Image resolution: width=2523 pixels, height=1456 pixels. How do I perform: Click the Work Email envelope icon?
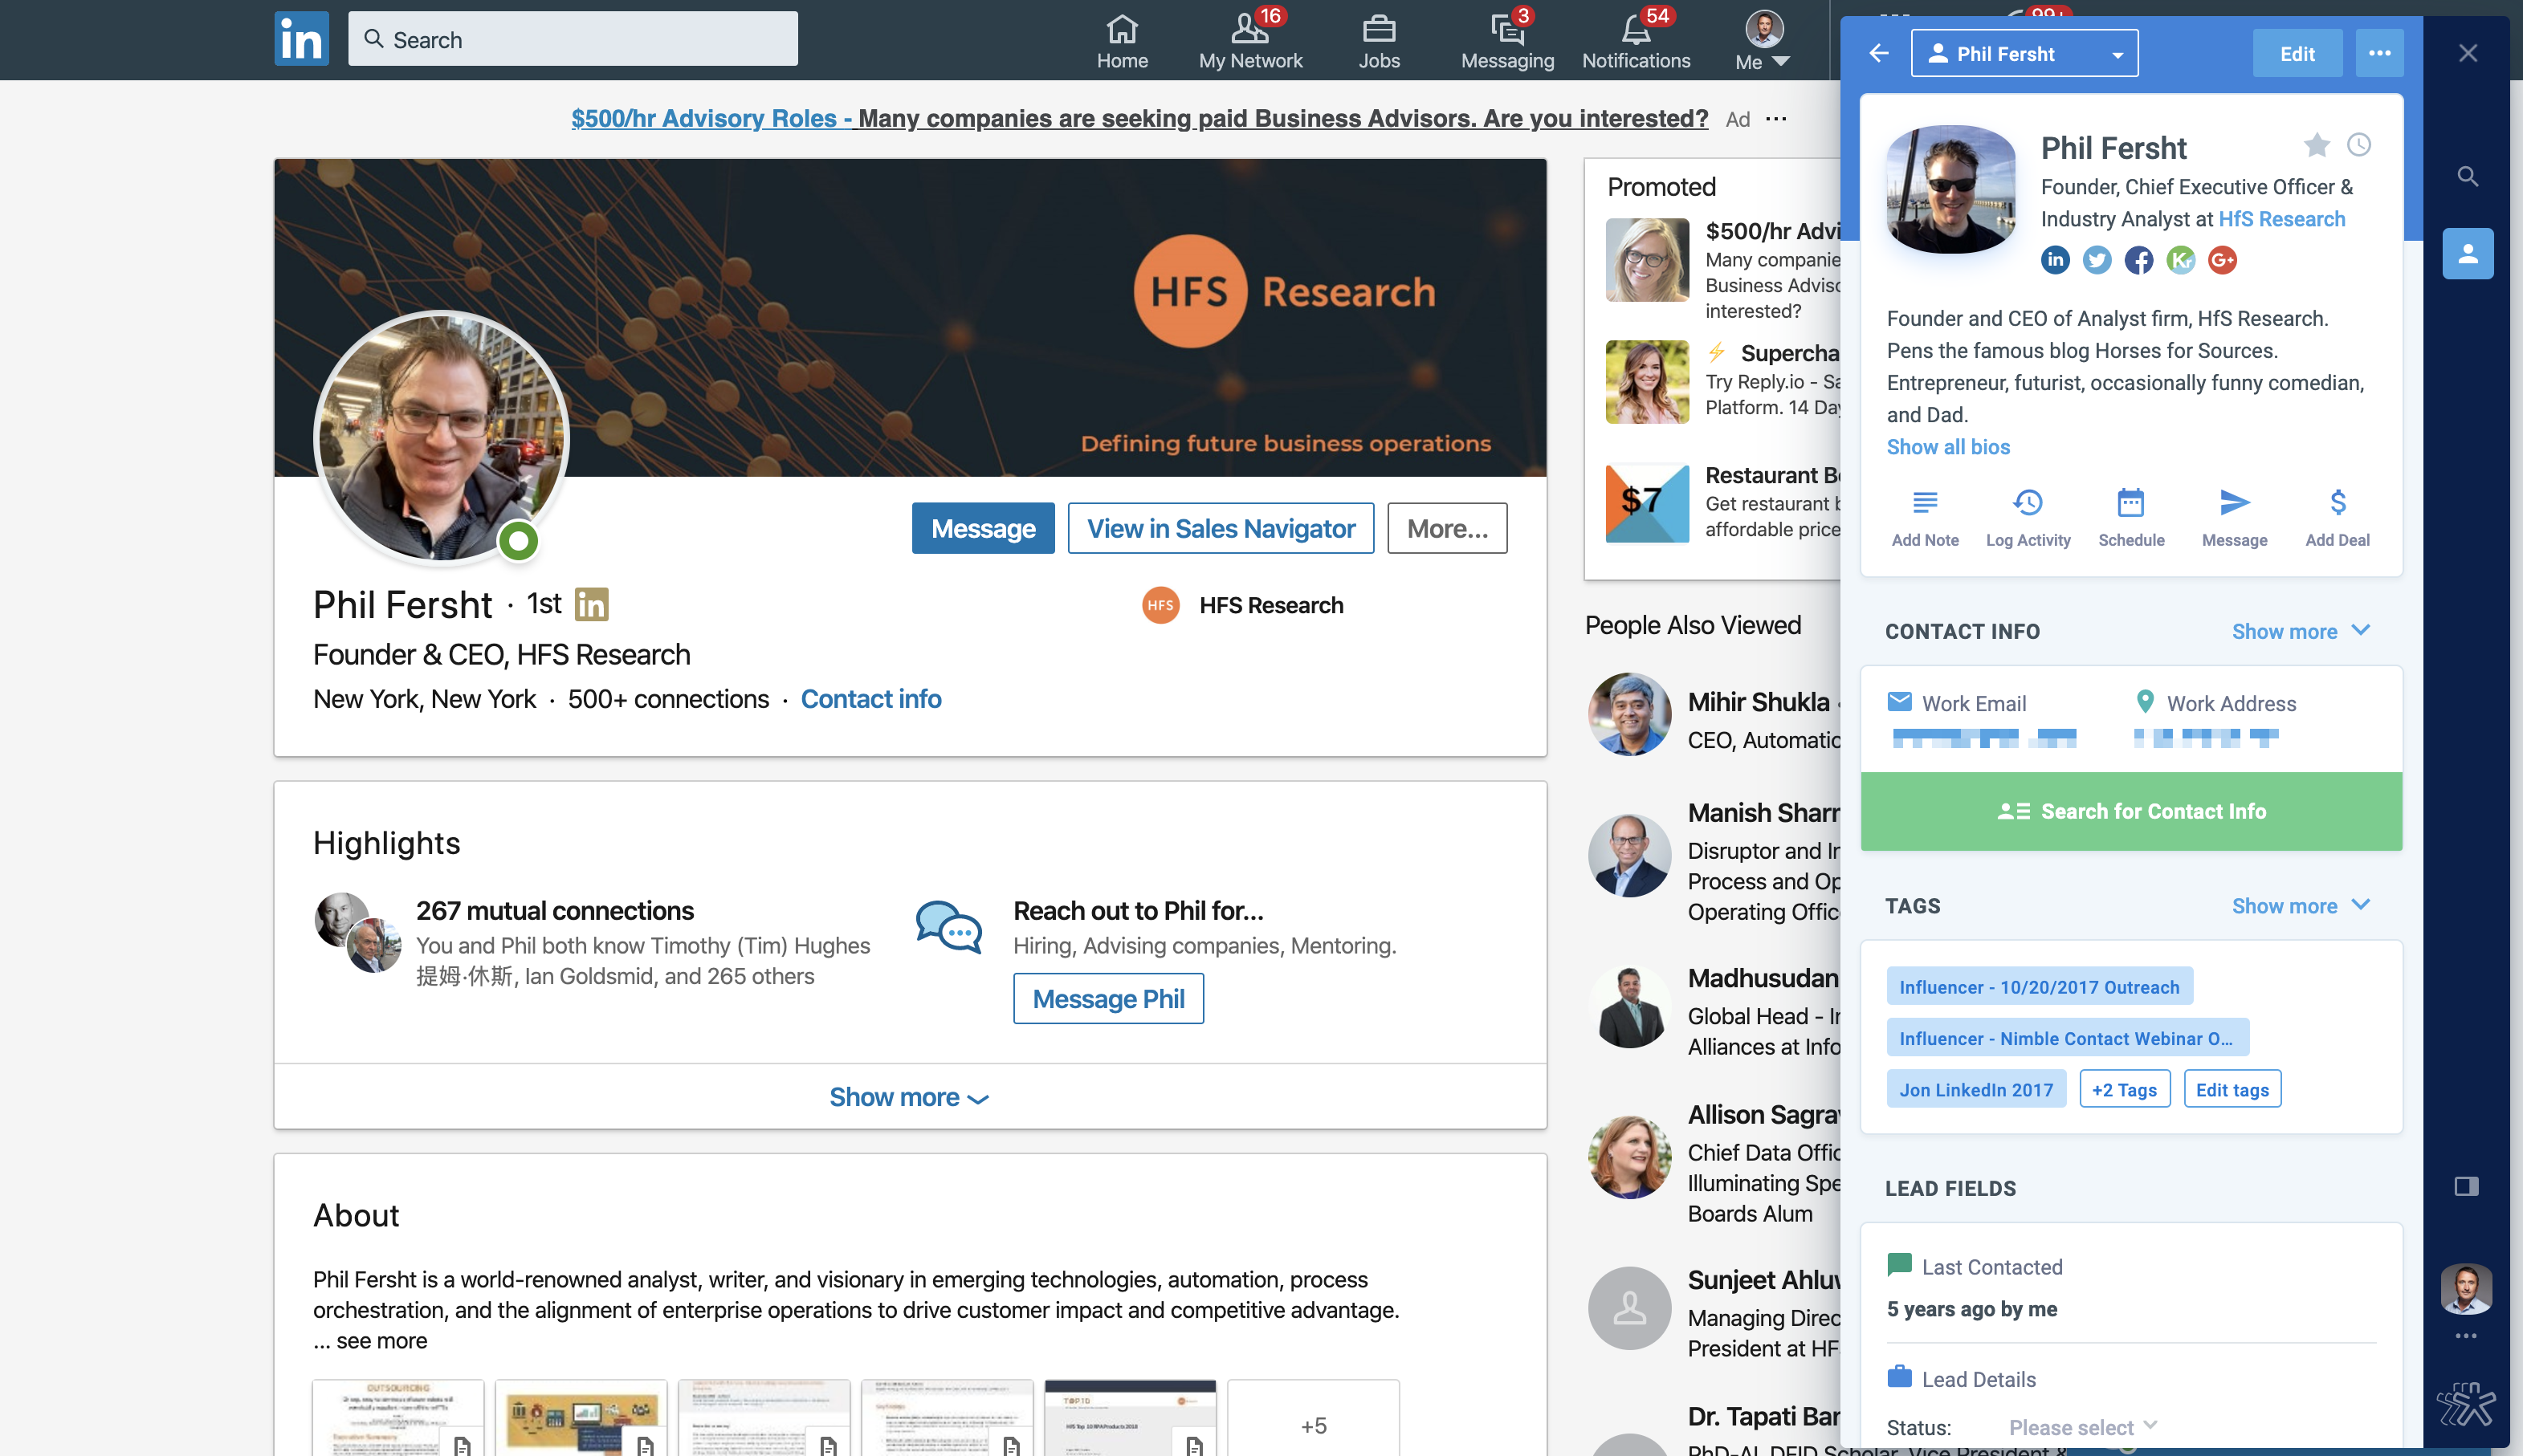point(1899,702)
